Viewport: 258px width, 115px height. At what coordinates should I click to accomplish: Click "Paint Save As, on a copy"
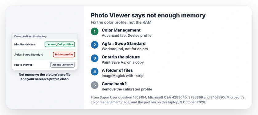pyautogui.click(x=123, y=62)
